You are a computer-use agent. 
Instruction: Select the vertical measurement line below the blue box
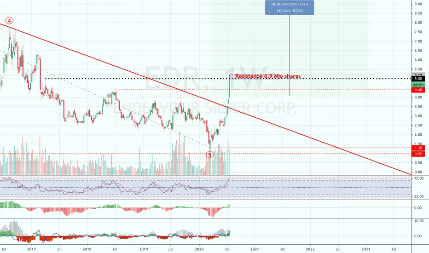pos(290,55)
